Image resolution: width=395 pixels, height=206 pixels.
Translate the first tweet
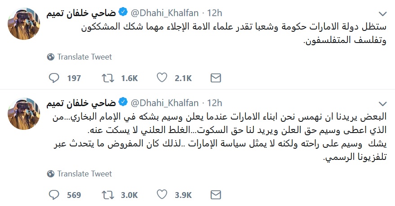tap(84, 57)
